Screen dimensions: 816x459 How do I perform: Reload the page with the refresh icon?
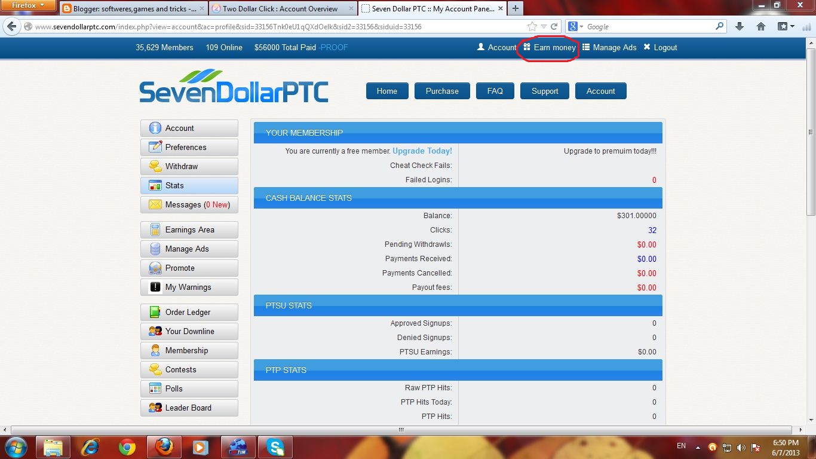point(554,26)
